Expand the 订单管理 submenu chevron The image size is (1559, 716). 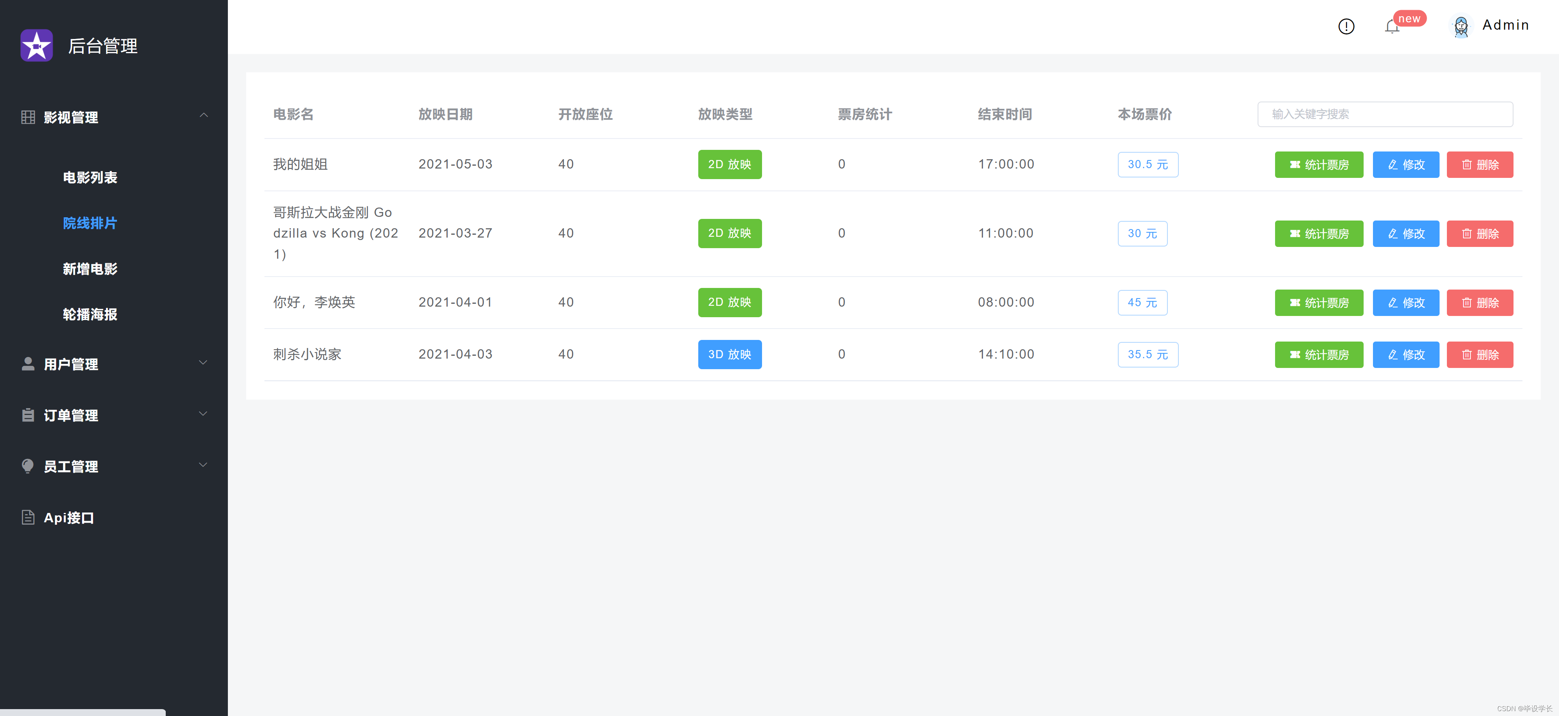click(x=204, y=414)
